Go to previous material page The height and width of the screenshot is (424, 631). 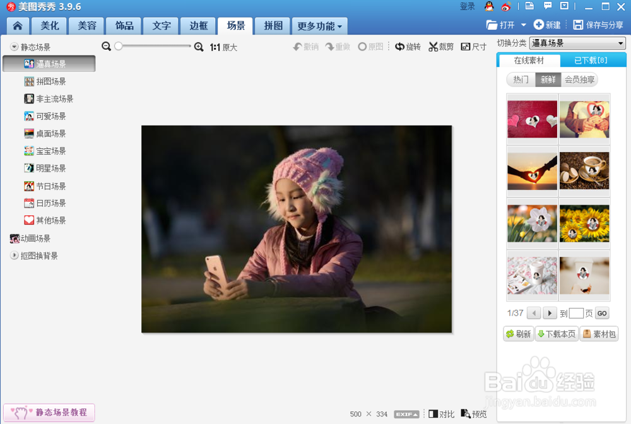[534, 313]
